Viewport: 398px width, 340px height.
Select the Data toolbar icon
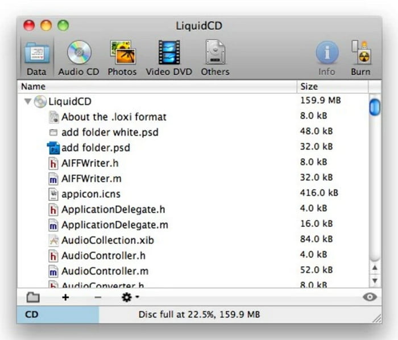(x=37, y=58)
